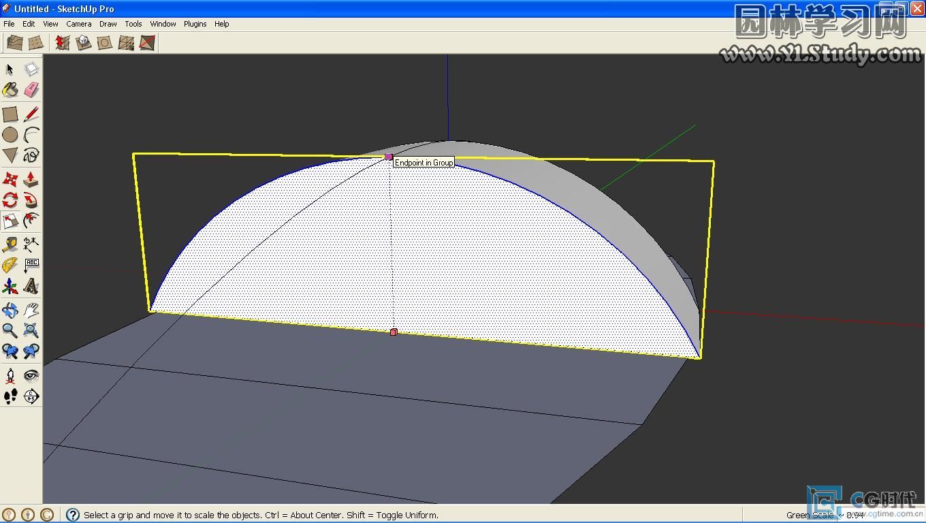This screenshot has width=926, height=523.
Task: Select the pink Eraser tool
Action: [31, 90]
